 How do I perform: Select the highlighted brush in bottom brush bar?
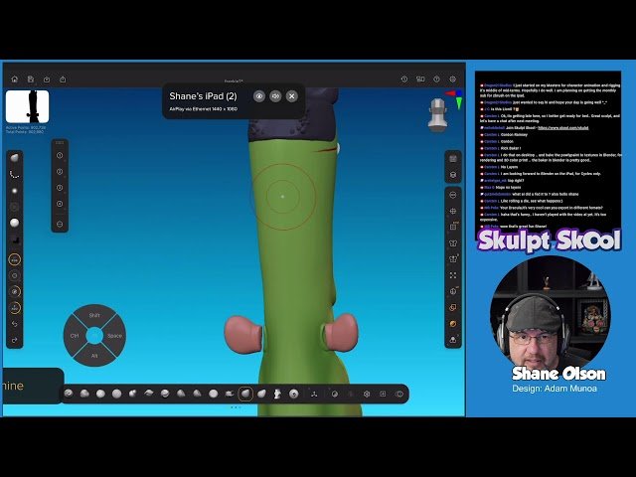pos(245,394)
